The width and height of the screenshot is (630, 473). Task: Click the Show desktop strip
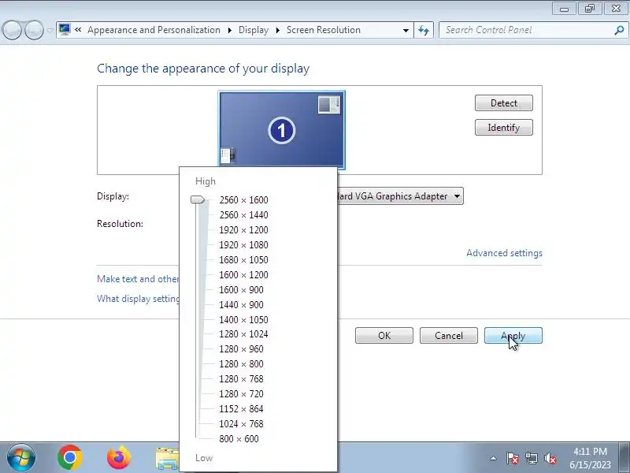click(624, 458)
